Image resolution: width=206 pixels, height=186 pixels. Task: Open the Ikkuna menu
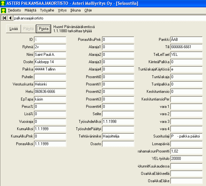coord(75,10)
